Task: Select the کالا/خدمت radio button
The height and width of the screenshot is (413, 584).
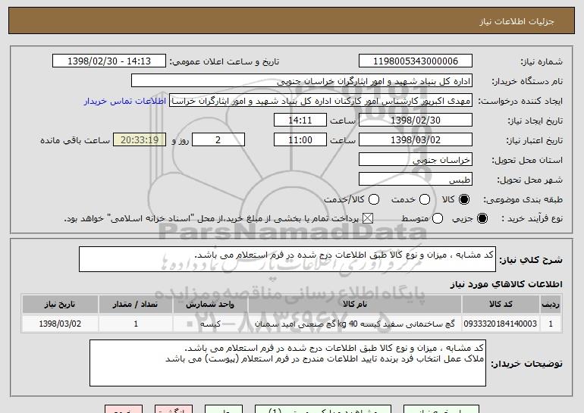Action: coord(374,199)
